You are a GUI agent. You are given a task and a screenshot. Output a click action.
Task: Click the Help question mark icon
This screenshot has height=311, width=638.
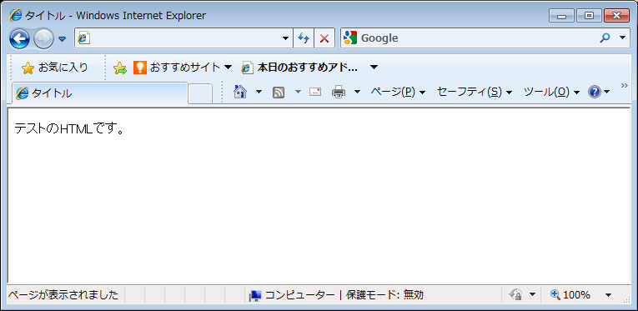pos(595,93)
